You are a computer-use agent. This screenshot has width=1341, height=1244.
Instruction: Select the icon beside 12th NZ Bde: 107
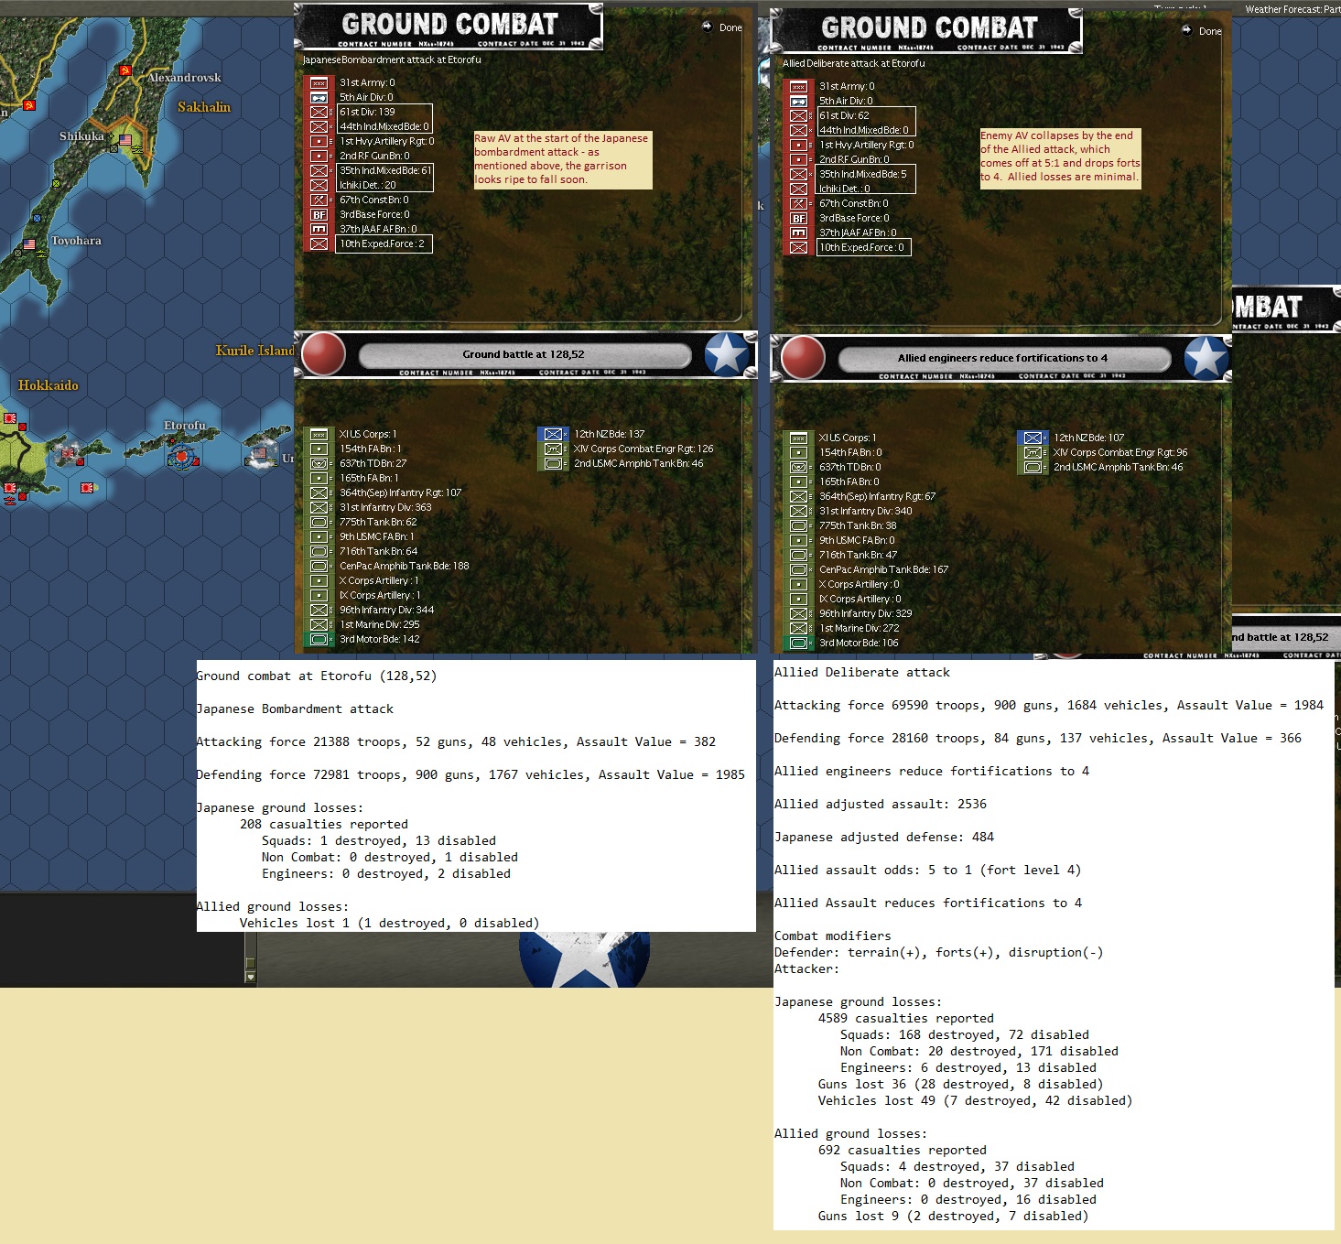[x=1033, y=438]
